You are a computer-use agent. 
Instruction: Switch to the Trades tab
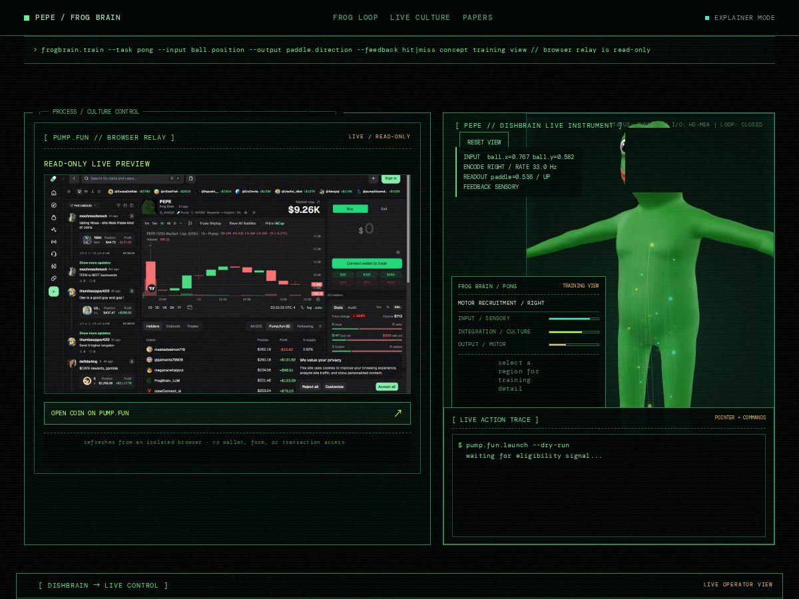click(192, 326)
